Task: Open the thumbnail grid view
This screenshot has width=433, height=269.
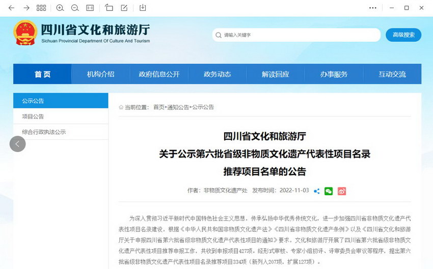Action: pyautogui.click(x=41, y=8)
